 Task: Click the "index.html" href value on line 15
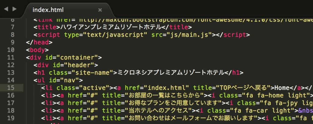(x=166, y=88)
